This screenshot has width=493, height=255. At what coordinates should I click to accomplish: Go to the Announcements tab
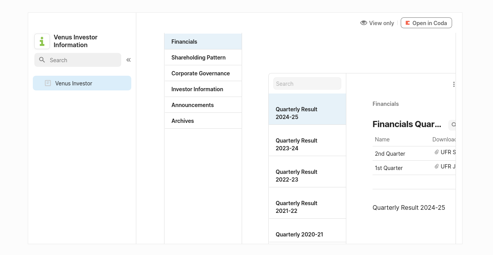tap(203, 105)
